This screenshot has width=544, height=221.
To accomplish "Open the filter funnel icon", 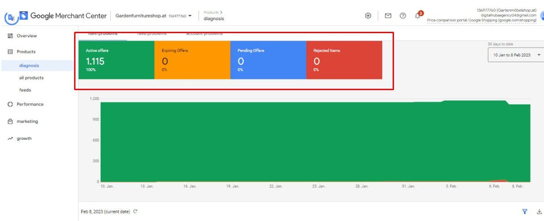I will (525, 211).
